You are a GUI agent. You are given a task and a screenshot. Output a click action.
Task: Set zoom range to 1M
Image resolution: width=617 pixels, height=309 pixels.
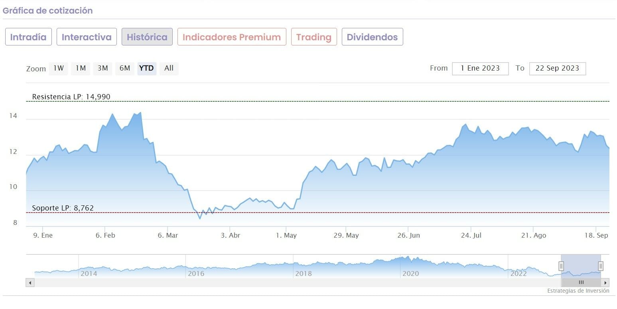[81, 68]
